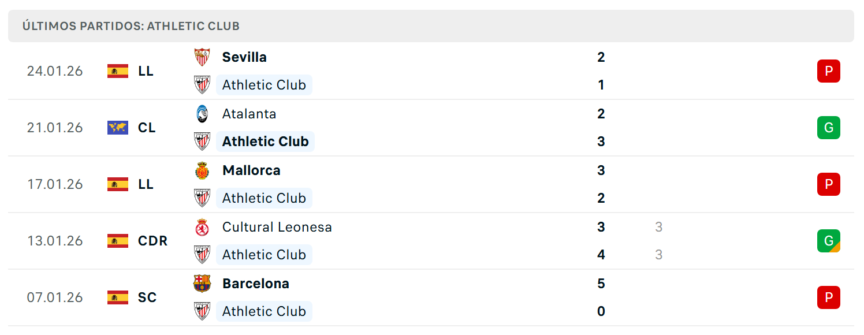Image resolution: width=864 pixels, height=335 pixels.
Task: Open the 17.01.26 Mallorca match row
Action: [431, 184]
